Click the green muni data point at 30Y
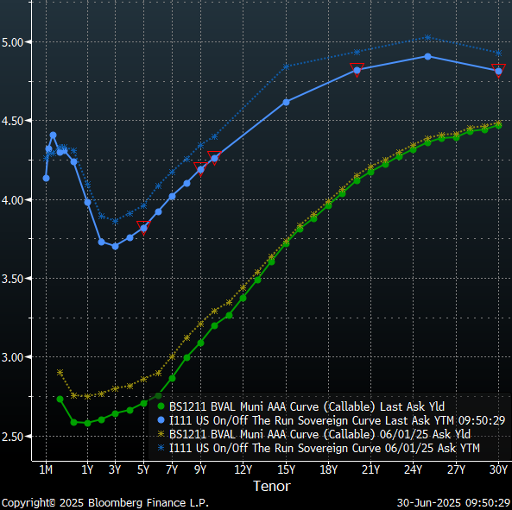Image resolution: width=512 pixels, height=510 pixels. click(498, 126)
